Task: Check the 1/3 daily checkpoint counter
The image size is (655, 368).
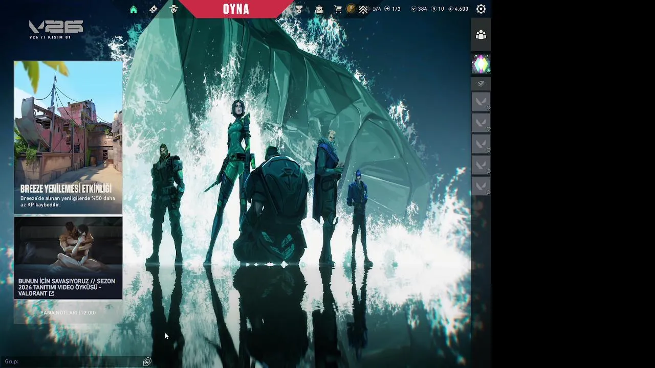Action: [392, 9]
